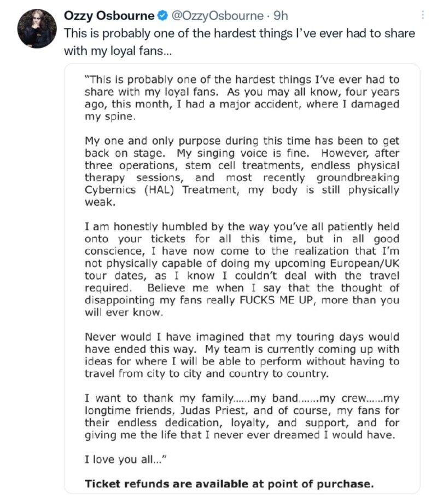Click the 'FUCKS ME UP' capitalized phrase
Viewport: 437px width, 496px height.
pyautogui.click(x=276, y=300)
